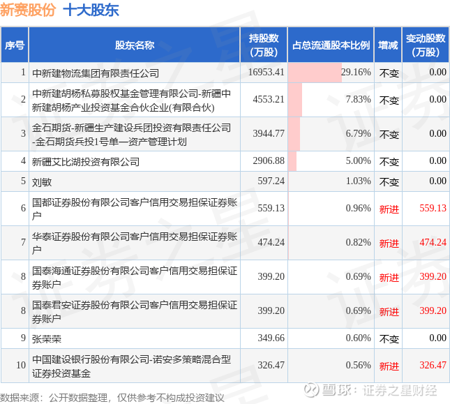Screen dimensions: 450x404
Task: Click 新进 status in 国都证券 row
Action: click(389, 209)
